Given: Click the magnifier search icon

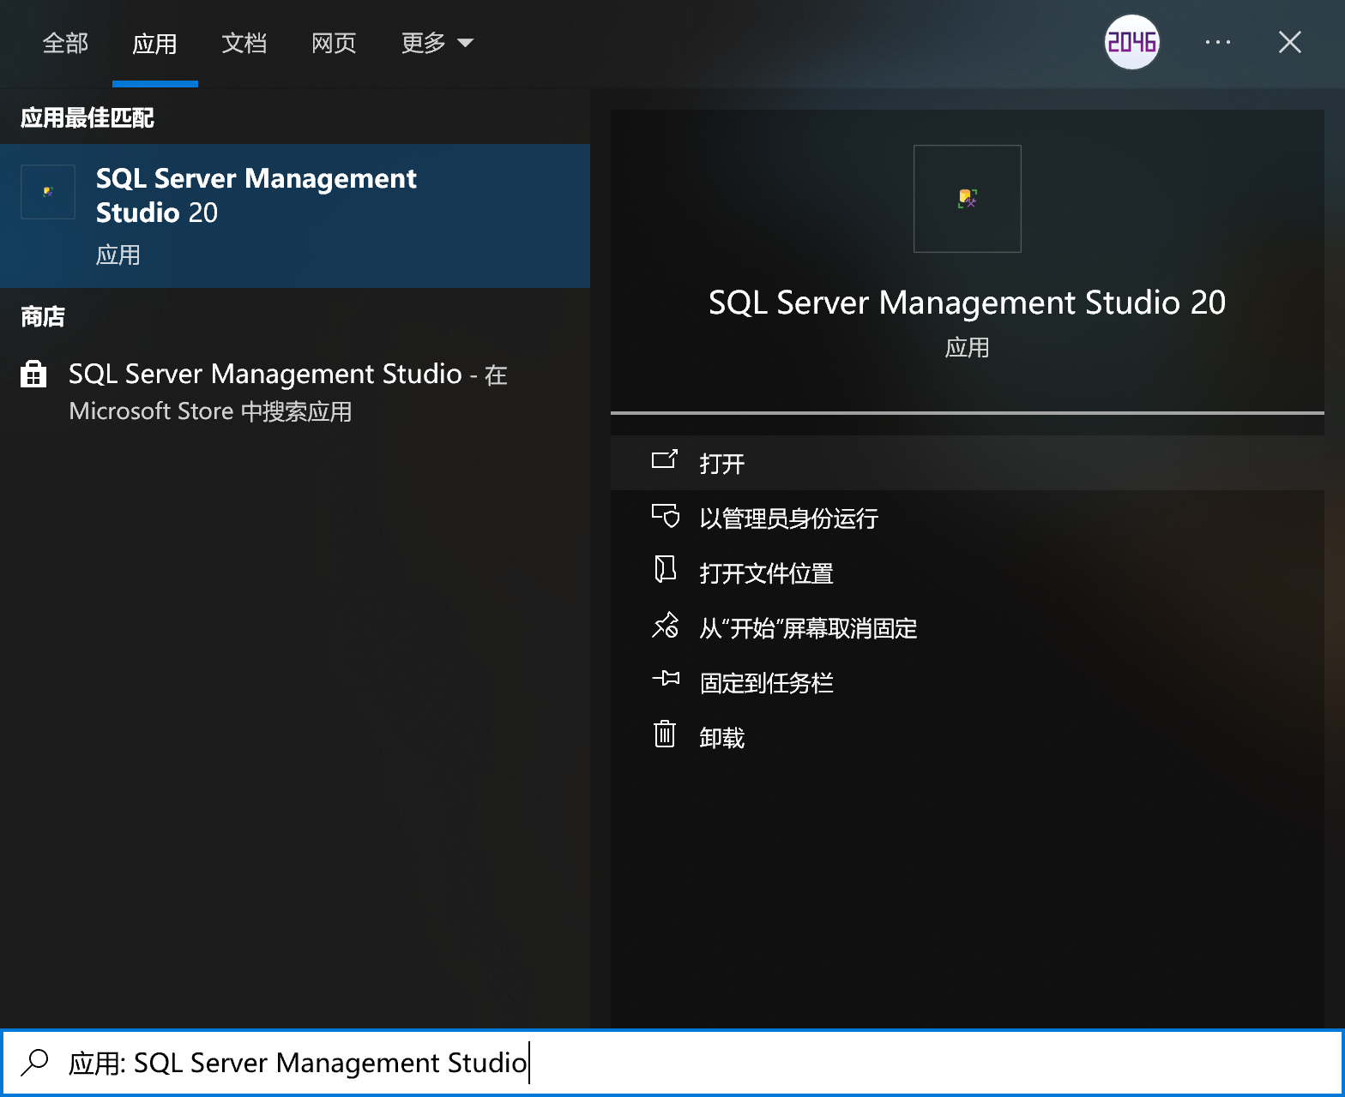Looking at the screenshot, I should click(x=35, y=1062).
